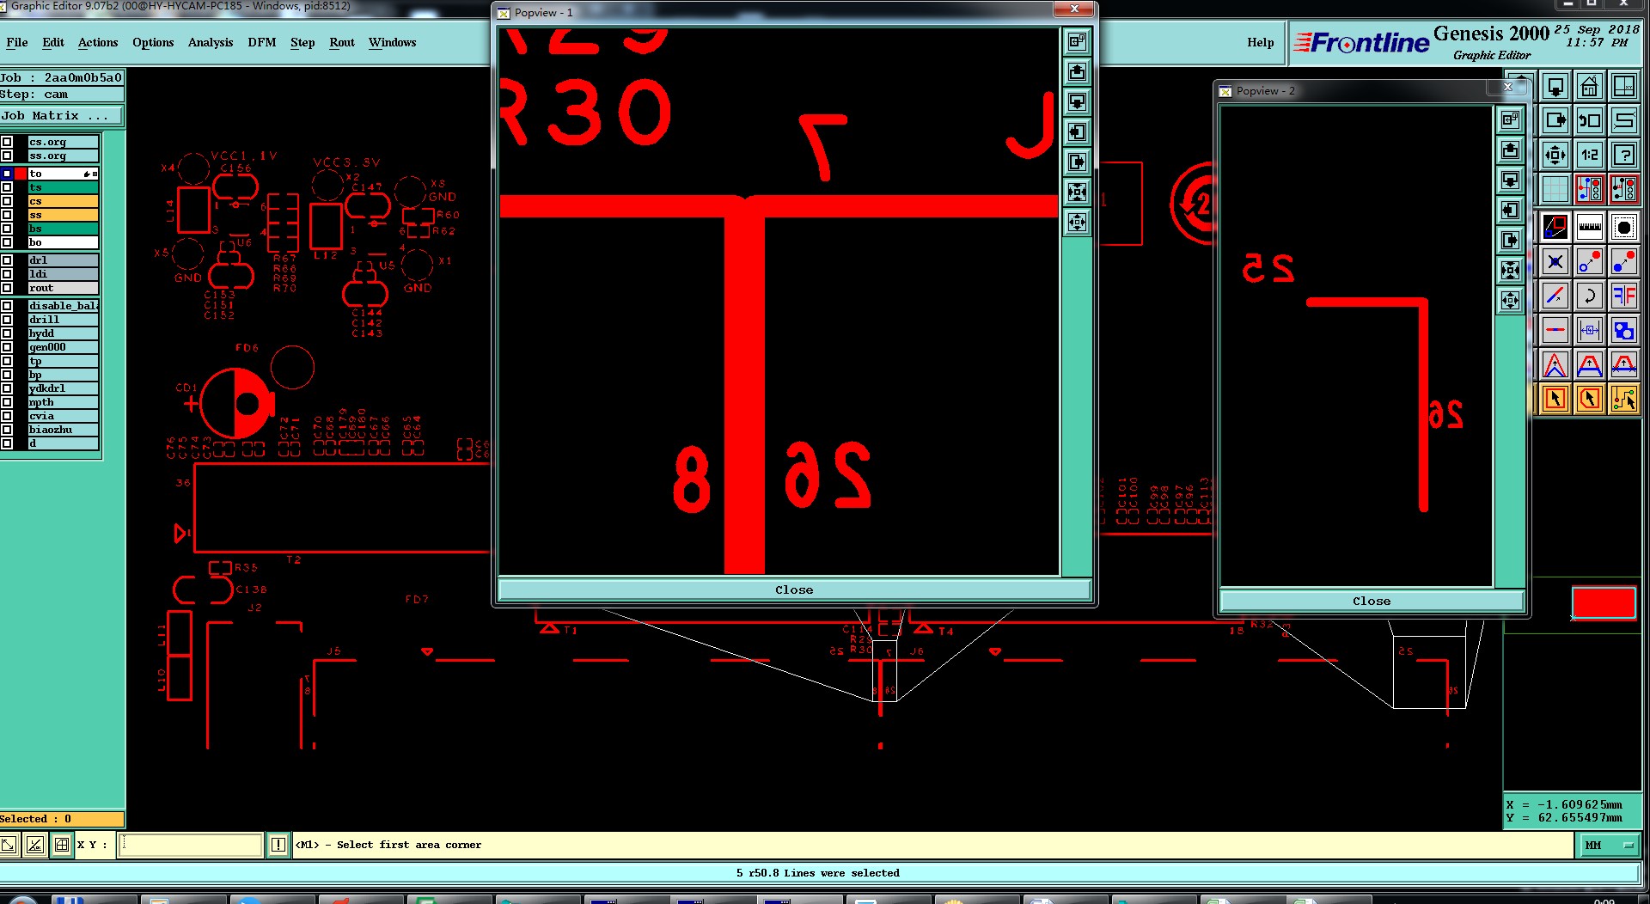Click Close button in Popview - 1
This screenshot has height=904, width=1650.
(794, 589)
